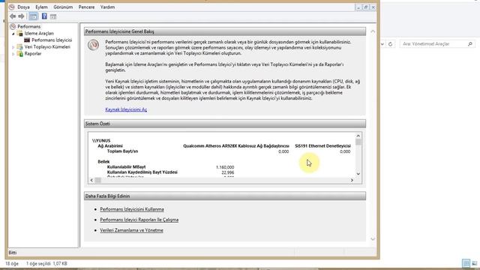The image size is (480, 270).
Task: Open Performans İzleyici Raporları İle Çalışma link
Action: pyautogui.click(x=139, y=220)
